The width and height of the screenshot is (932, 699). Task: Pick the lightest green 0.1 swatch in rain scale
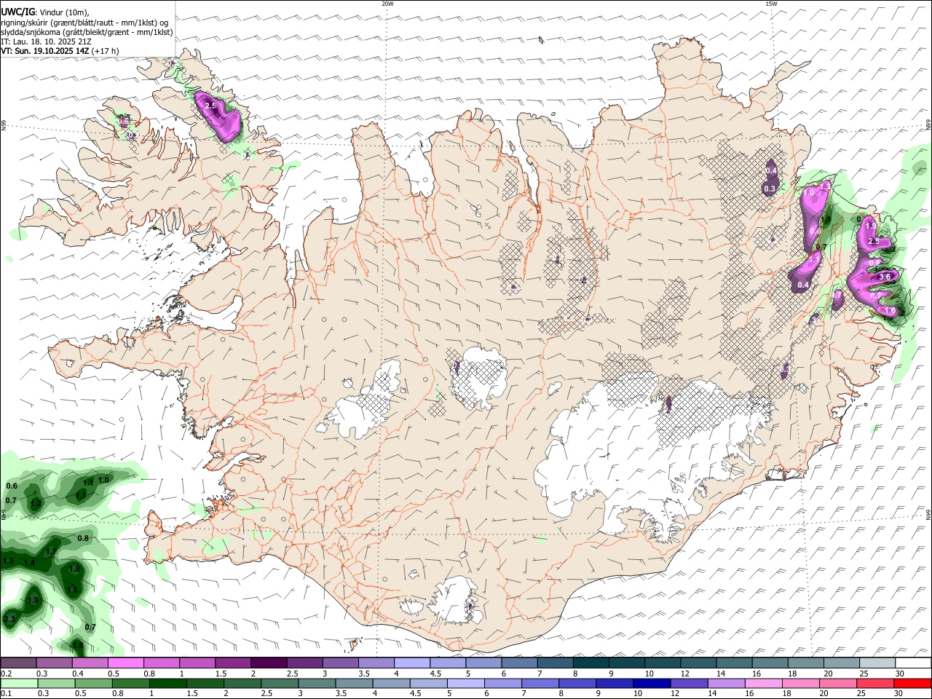point(19,683)
